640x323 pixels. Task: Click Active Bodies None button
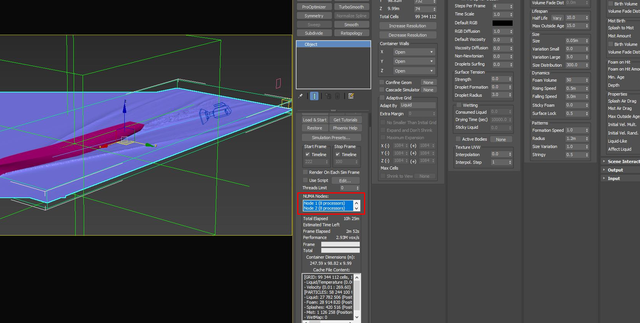(501, 140)
